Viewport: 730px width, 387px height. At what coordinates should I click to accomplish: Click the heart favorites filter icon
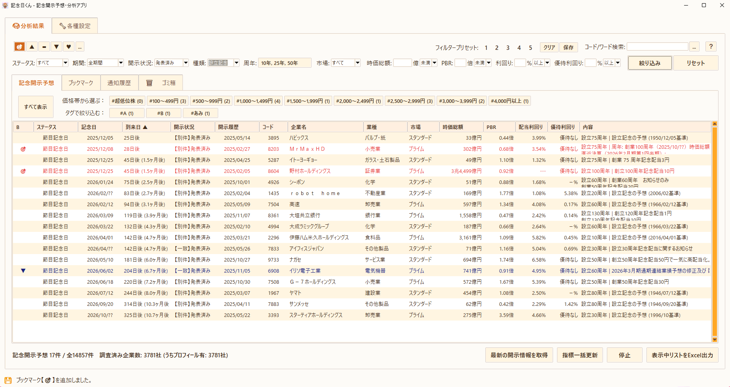pyautogui.click(x=68, y=46)
